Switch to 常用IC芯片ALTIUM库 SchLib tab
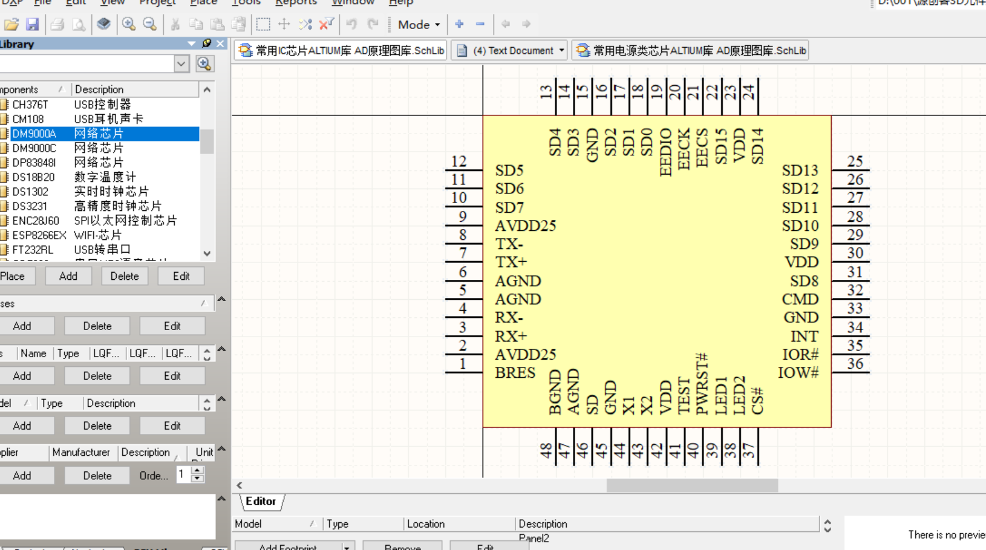The width and height of the screenshot is (986, 550). [342, 50]
